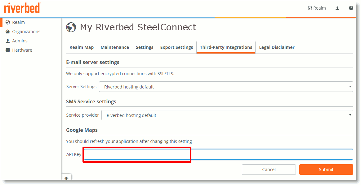Open the Legal Disclaimer tab
The width and height of the screenshot is (361, 185).
point(277,47)
